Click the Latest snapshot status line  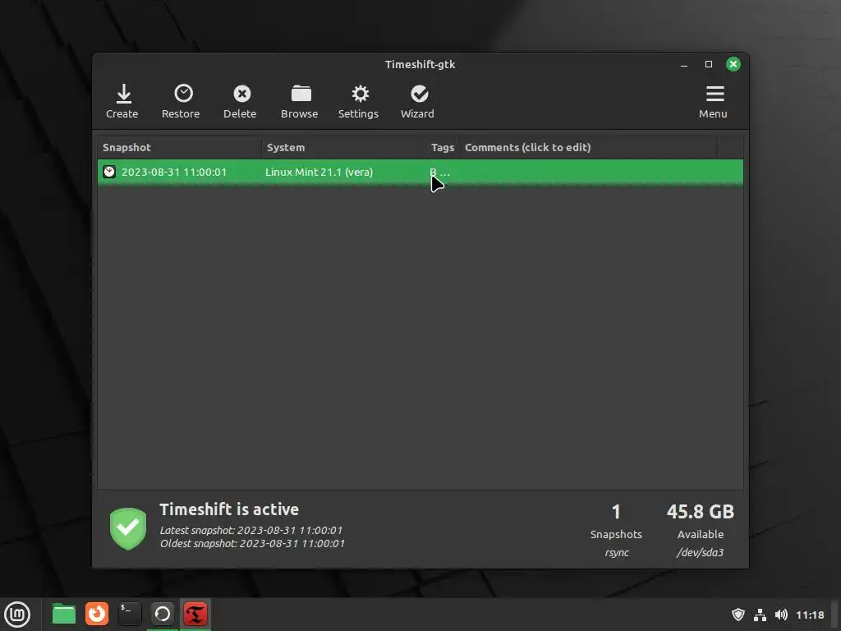(251, 530)
